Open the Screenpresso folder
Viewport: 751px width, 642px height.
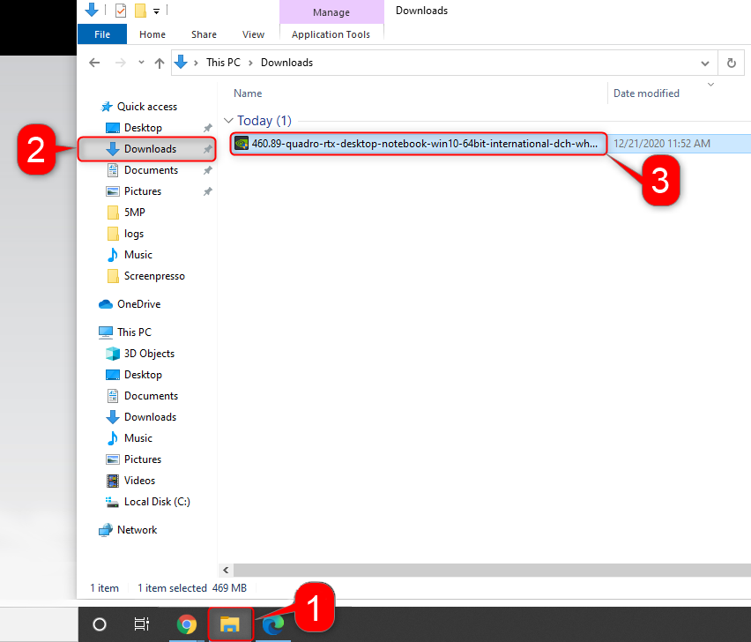[154, 276]
